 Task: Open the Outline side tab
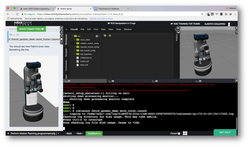[176, 38]
